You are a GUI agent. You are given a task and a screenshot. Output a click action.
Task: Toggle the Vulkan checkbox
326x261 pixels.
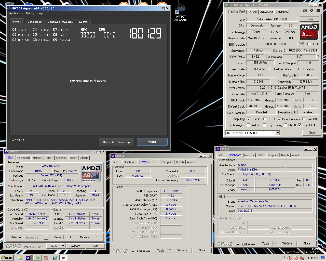(x=248, y=125)
